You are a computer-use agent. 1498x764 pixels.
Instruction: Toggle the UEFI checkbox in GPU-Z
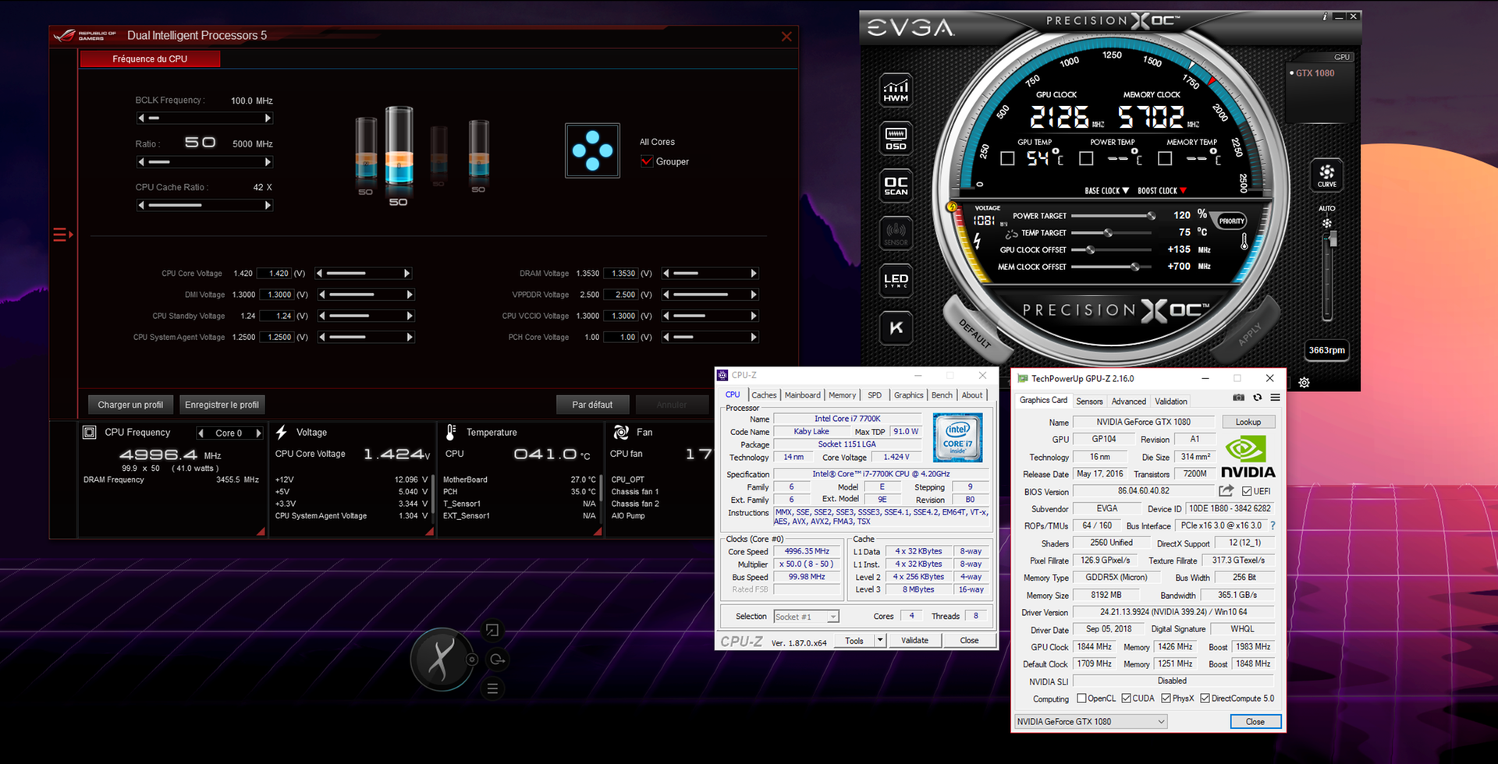1247,491
